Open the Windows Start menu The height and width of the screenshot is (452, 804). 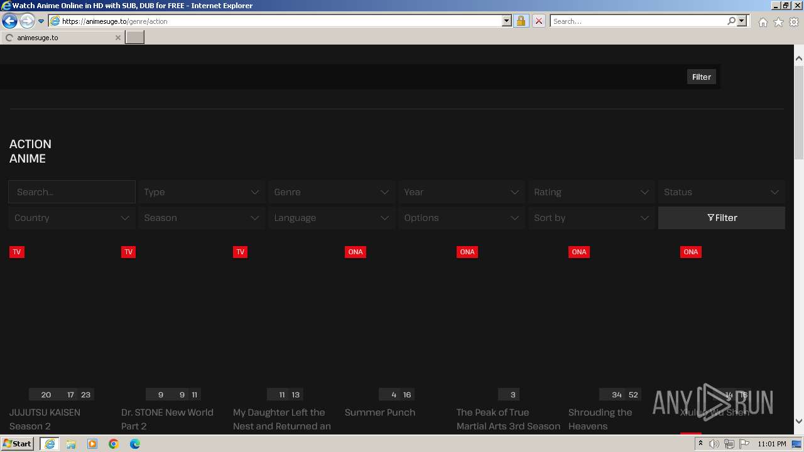tap(18, 444)
